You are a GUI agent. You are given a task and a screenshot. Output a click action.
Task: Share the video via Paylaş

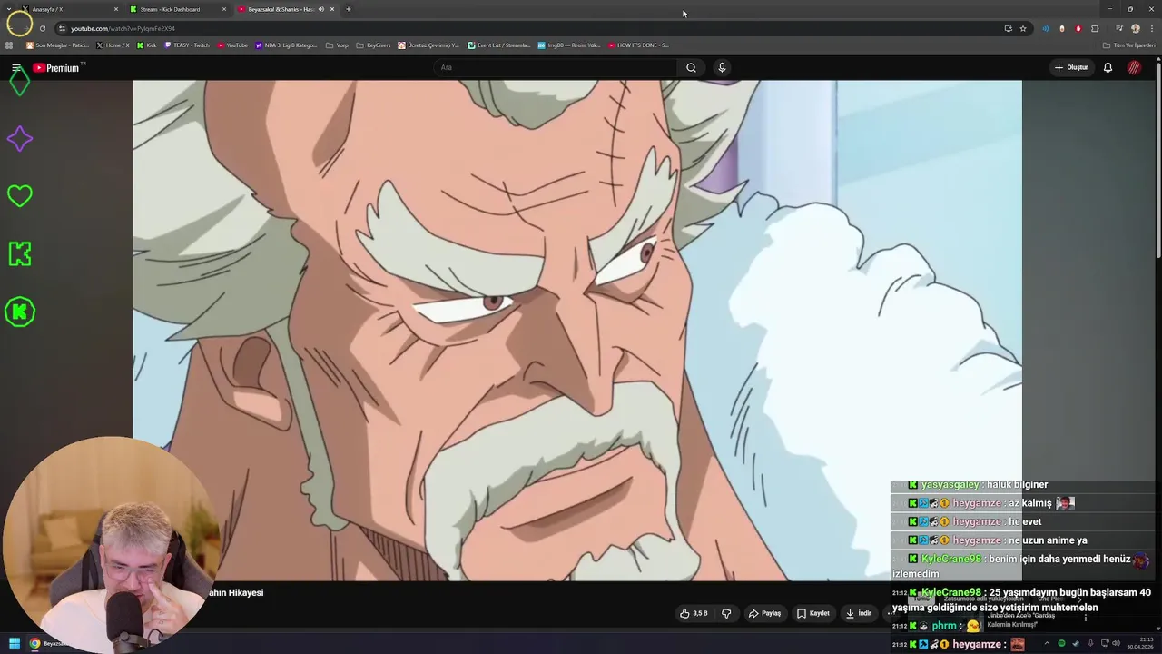click(764, 613)
